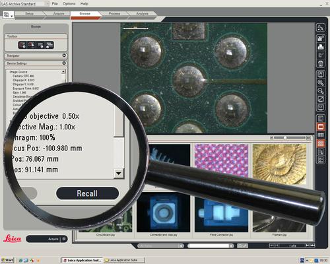Click the leftmost system tray icon
The height and width of the screenshot is (264, 330).
302,260
